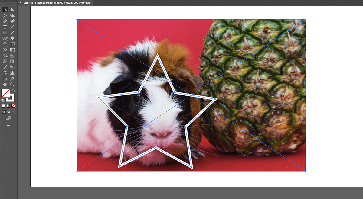
Task: Select the Pen tool
Action: [5, 21]
